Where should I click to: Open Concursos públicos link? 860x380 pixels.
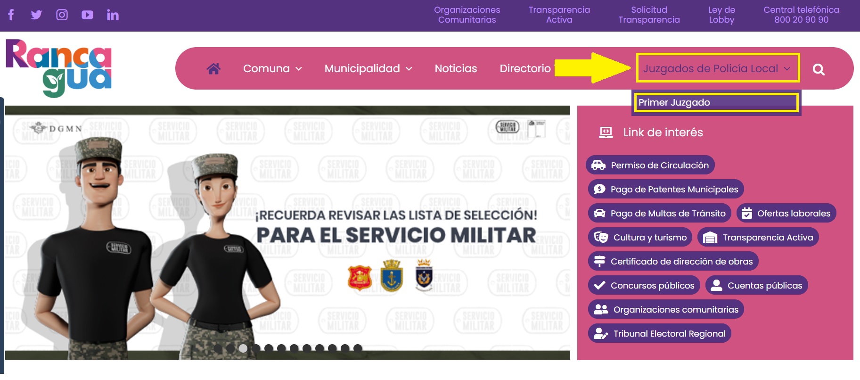[644, 285]
